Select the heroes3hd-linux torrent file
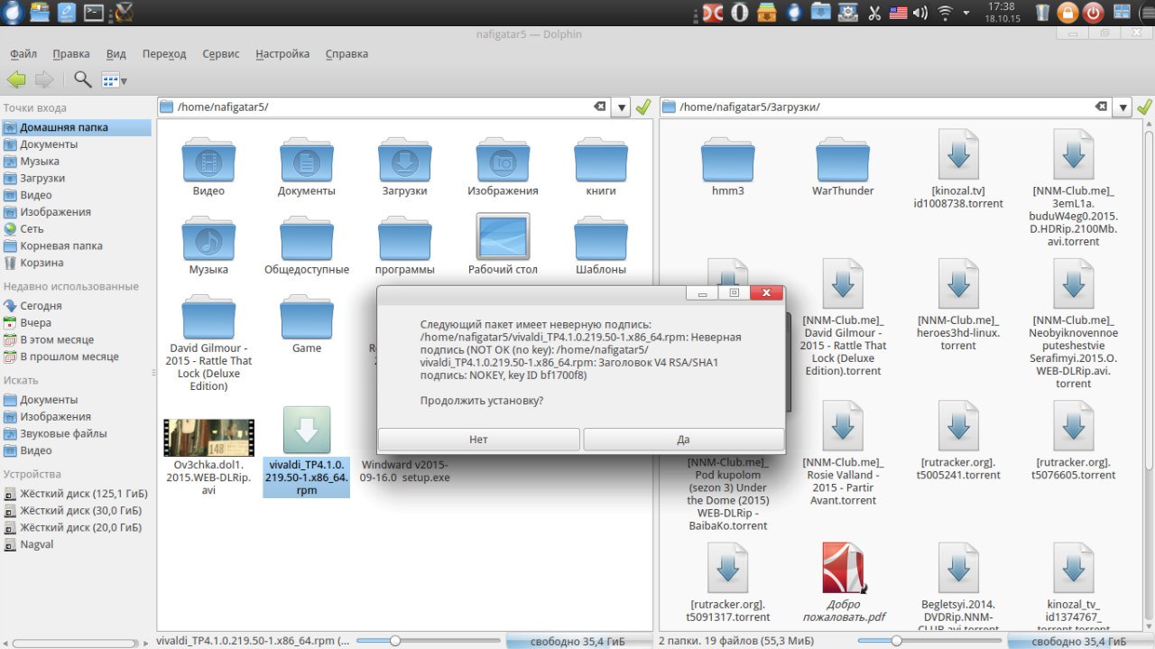 coord(958,283)
